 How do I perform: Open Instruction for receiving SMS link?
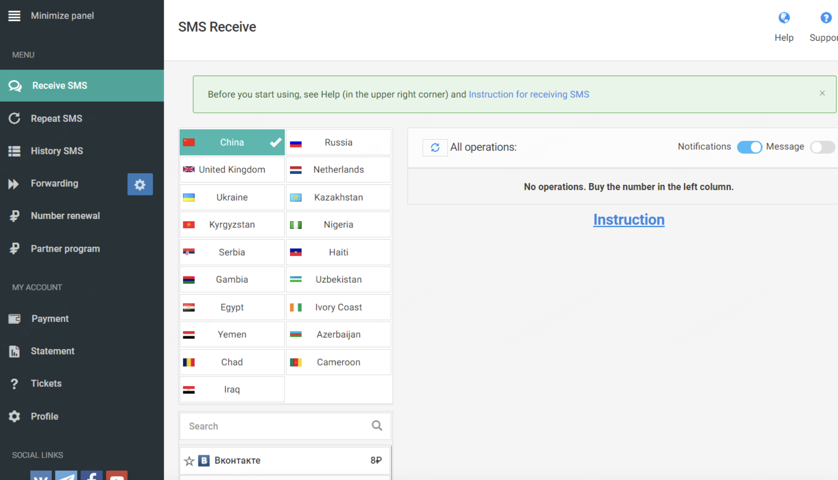(529, 94)
